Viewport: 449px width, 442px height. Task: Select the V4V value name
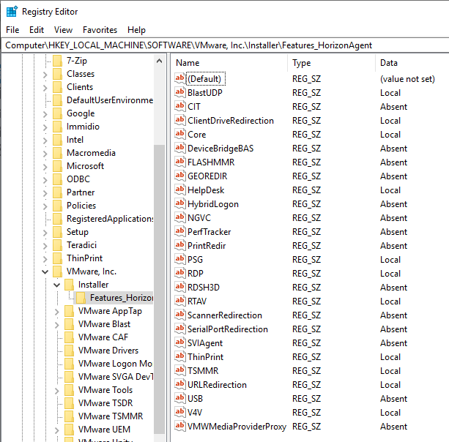(195, 413)
